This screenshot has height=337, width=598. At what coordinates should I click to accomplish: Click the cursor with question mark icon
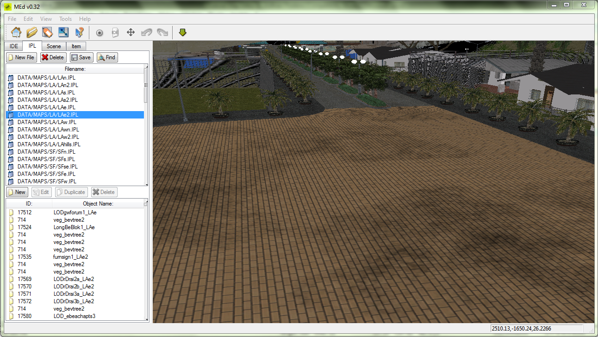(79, 32)
